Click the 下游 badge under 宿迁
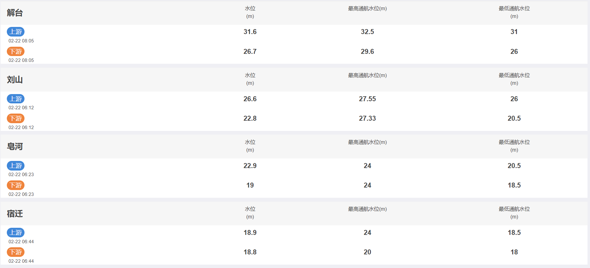Image resolution: width=590 pixels, height=268 pixels. coord(16,252)
